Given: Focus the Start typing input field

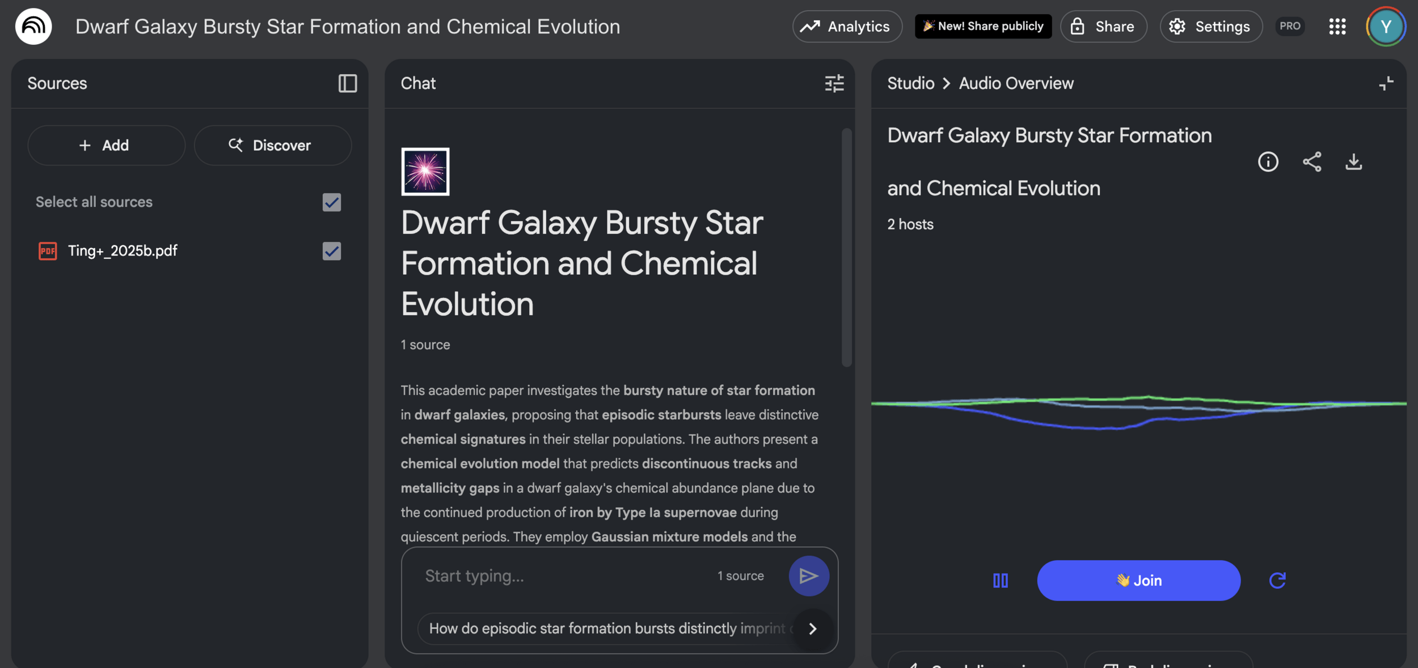Looking at the screenshot, I should pyautogui.click(x=562, y=576).
